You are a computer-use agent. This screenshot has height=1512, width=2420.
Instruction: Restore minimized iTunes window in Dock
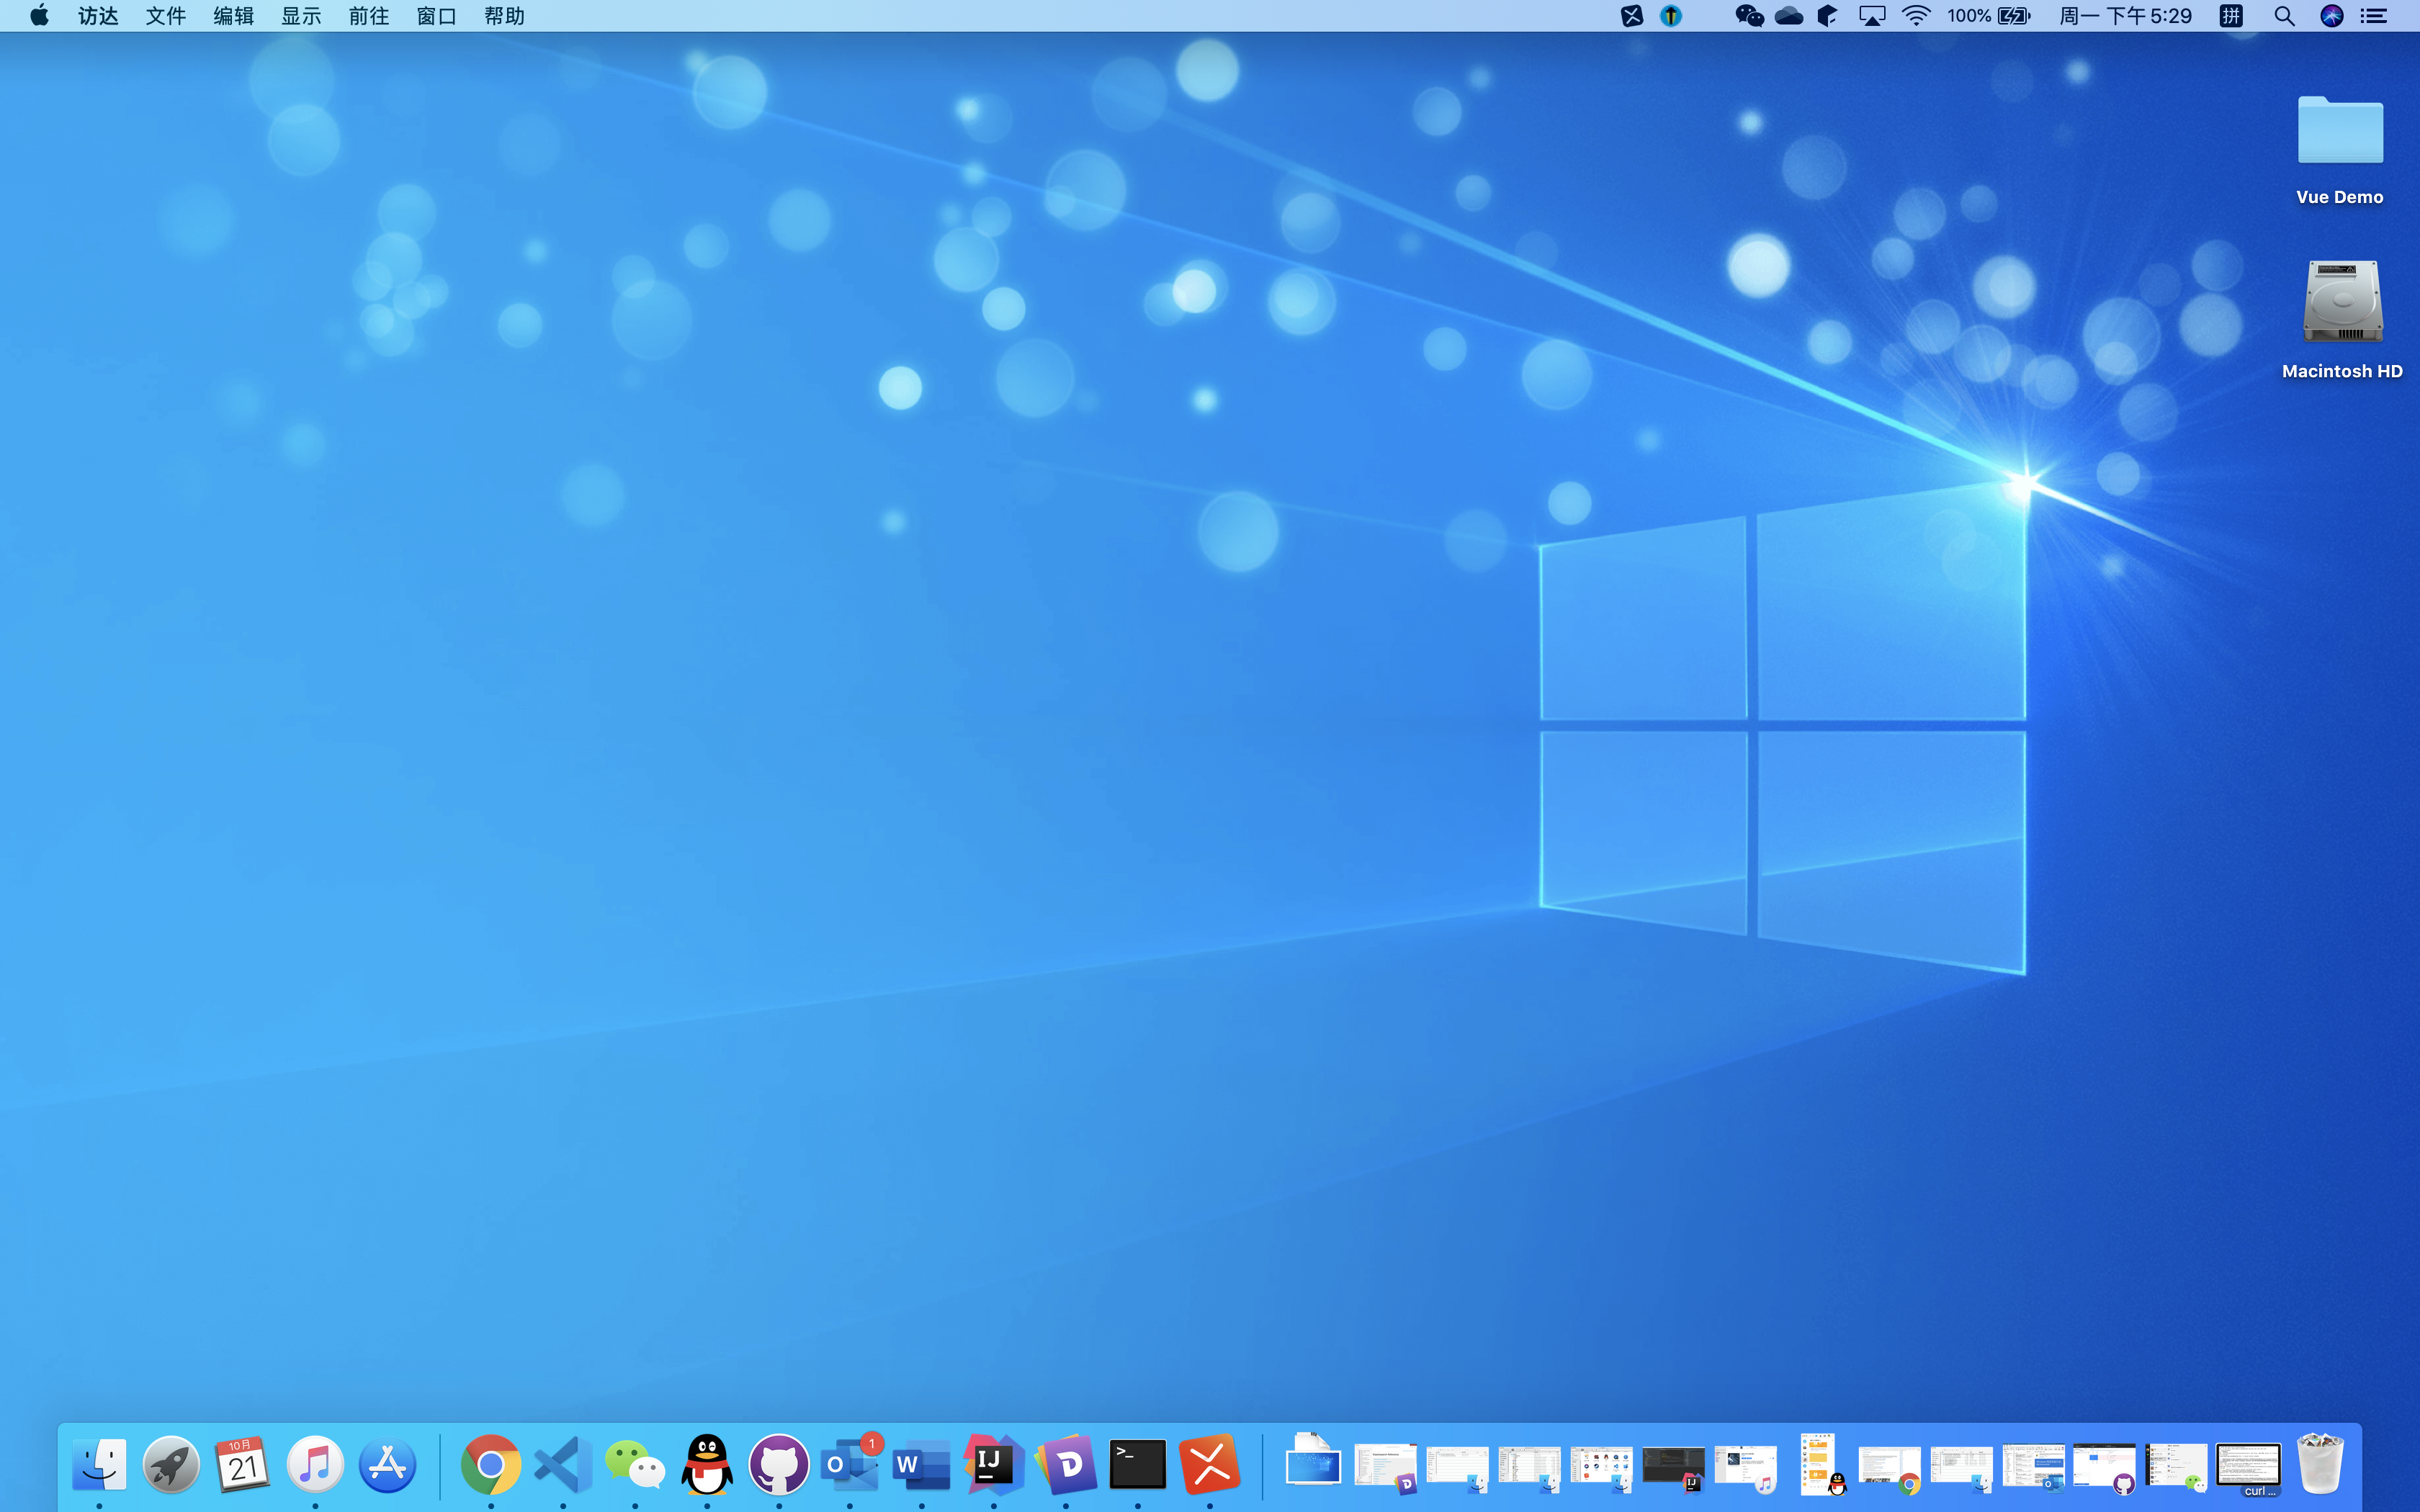[x=1746, y=1467]
